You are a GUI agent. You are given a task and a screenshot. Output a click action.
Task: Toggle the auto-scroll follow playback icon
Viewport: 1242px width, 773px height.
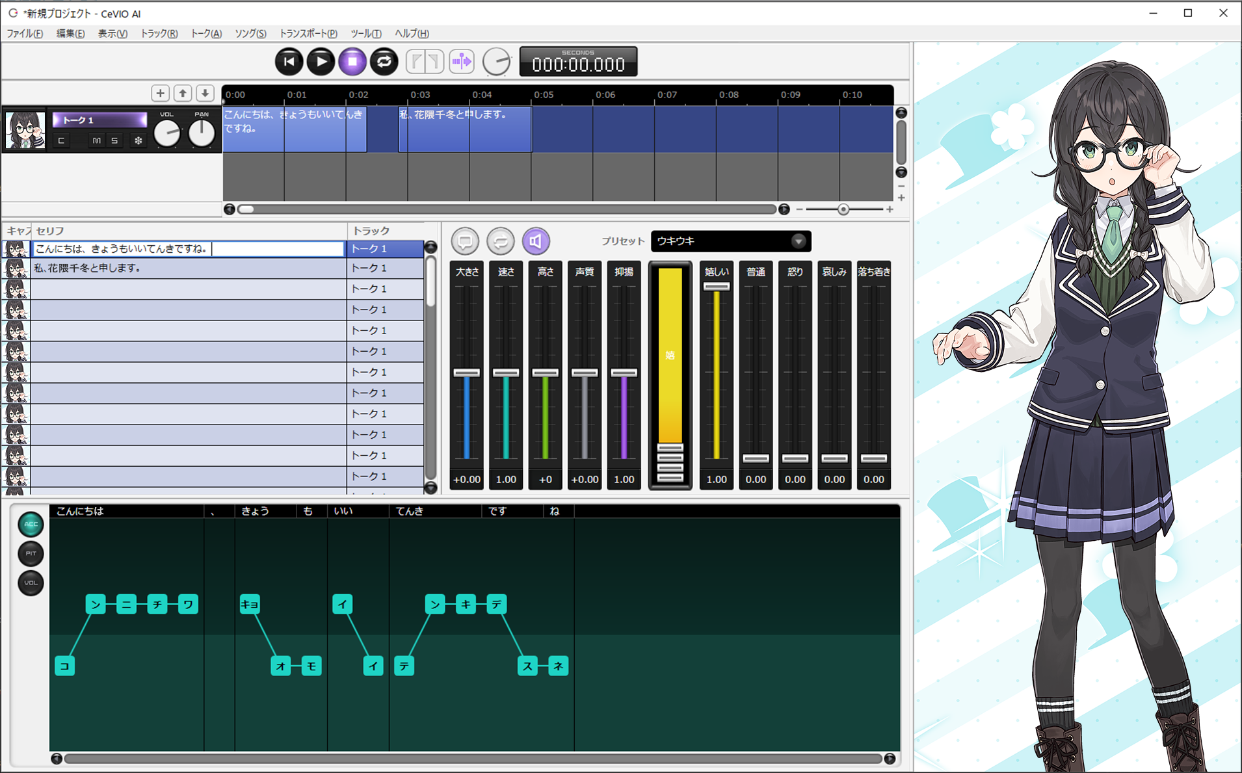pos(462,62)
